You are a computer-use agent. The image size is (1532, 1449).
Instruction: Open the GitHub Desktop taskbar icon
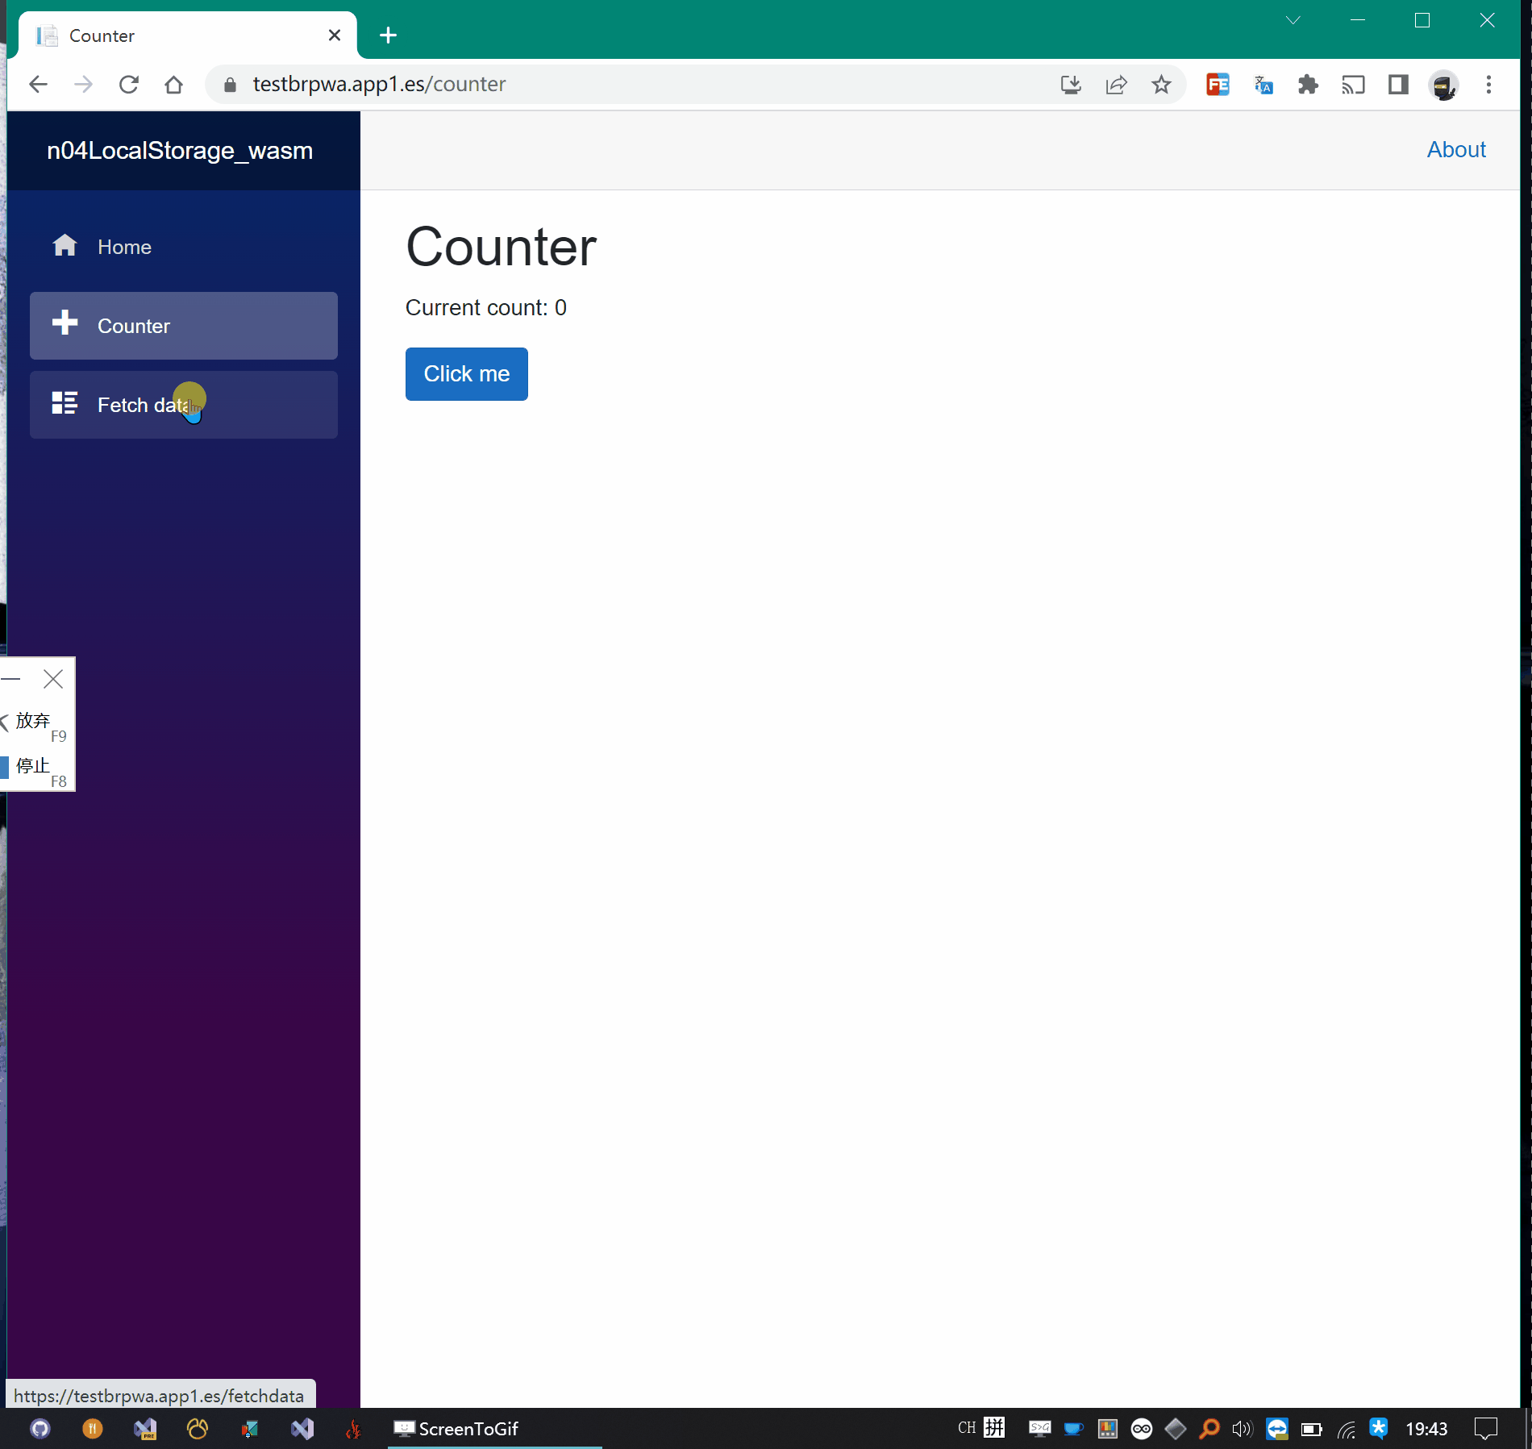40,1429
